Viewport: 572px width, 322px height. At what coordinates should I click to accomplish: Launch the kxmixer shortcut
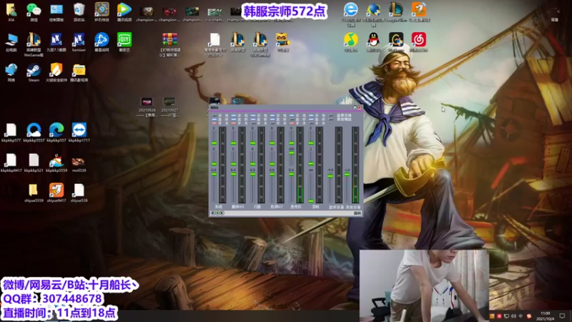point(79,42)
